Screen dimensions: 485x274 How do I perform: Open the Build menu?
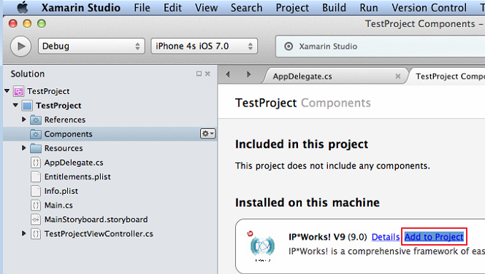point(334,8)
